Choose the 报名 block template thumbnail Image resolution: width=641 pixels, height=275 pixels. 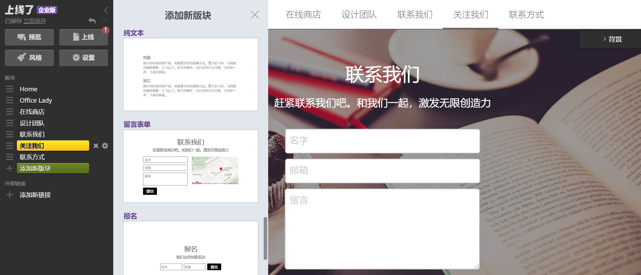pos(191,248)
